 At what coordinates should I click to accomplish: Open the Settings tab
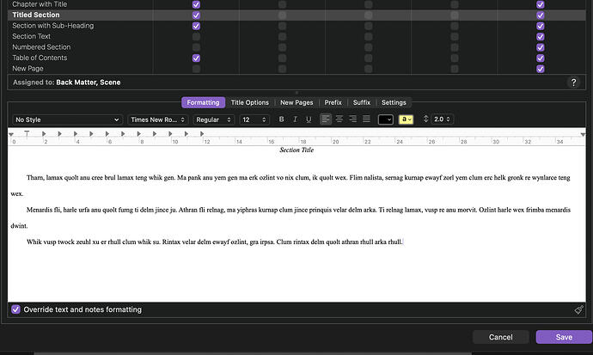[394, 102]
